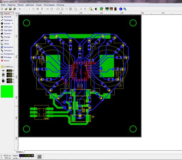Open the rotate angle dropdown arrow
This screenshot has height=160, width=182.
click(54, 9)
